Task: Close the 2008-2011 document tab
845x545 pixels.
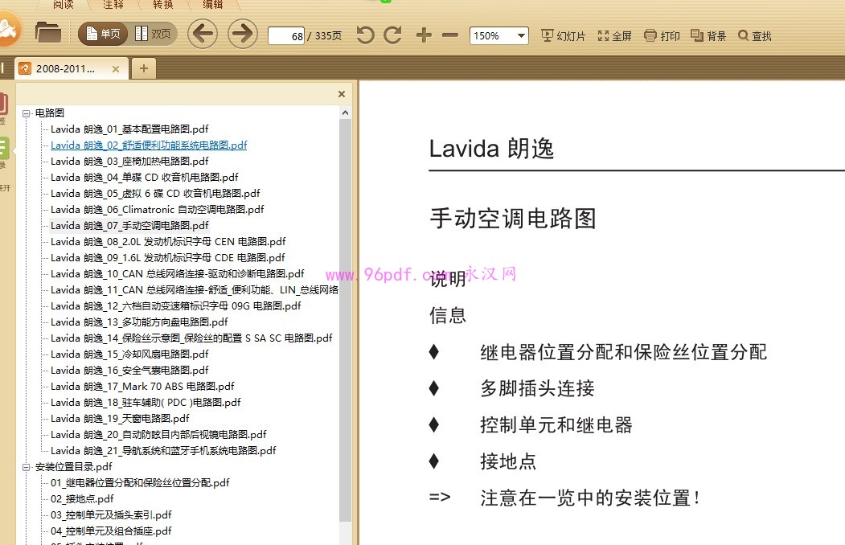Action: tap(115, 69)
